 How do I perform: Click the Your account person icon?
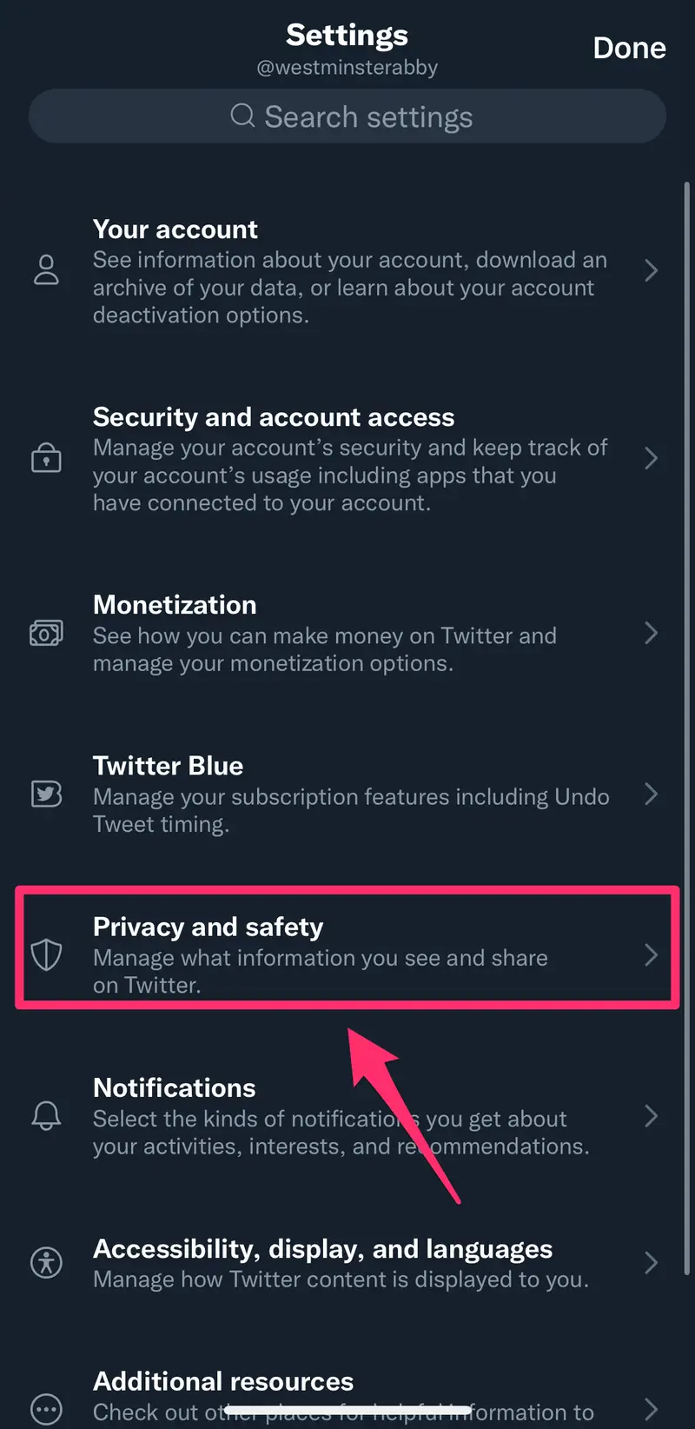pyautogui.click(x=47, y=270)
